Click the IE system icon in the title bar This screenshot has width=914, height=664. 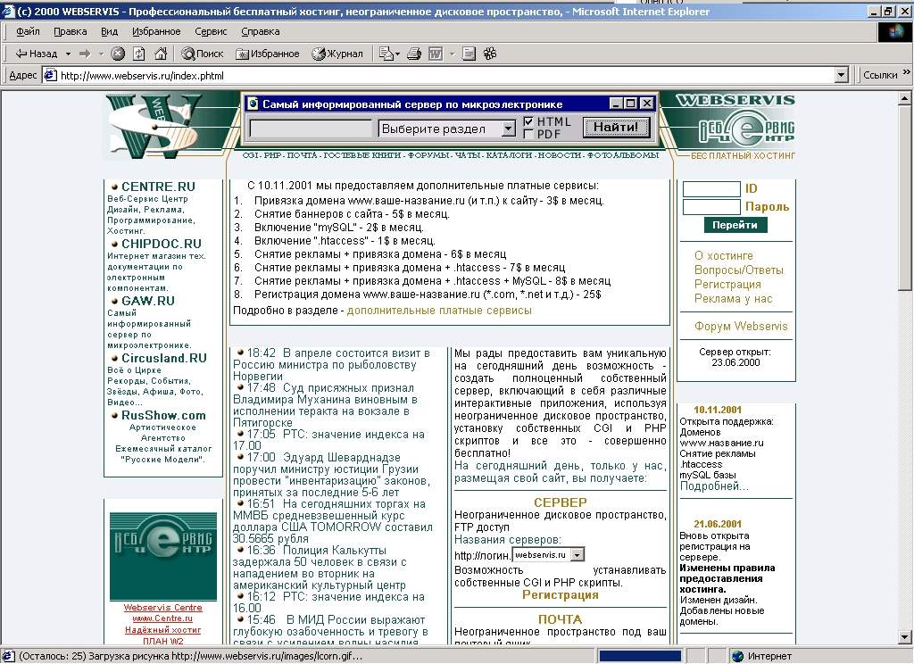pos(8,11)
